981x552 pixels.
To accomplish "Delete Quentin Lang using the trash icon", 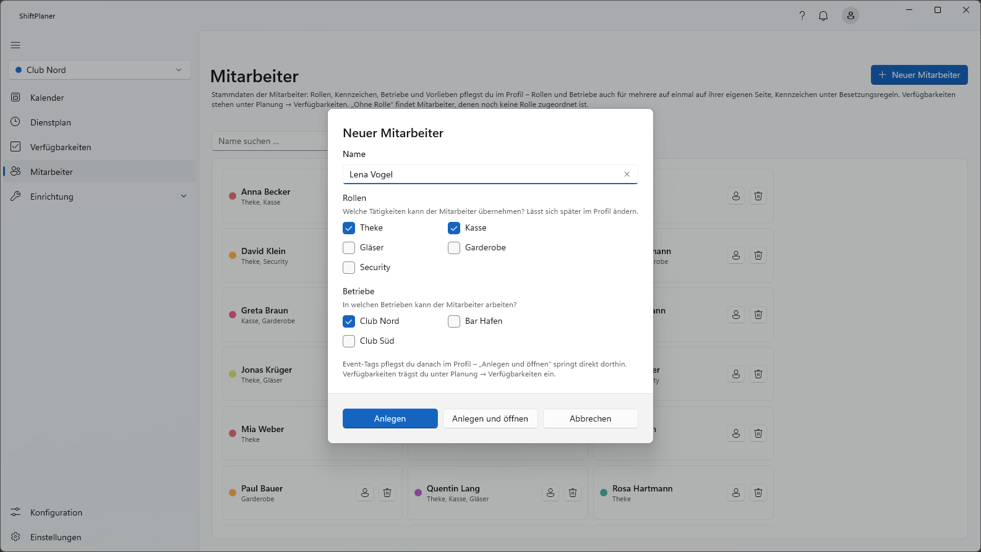I will coord(573,493).
